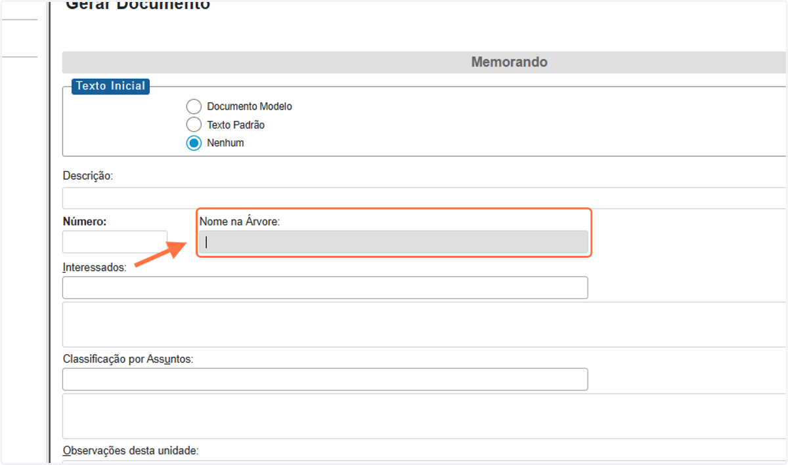Click the Classificação por Assuntos label
The image size is (788, 465).
tap(128, 359)
